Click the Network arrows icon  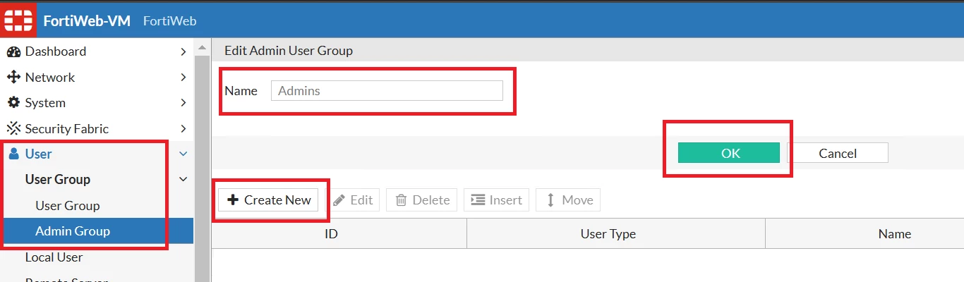click(x=13, y=77)
